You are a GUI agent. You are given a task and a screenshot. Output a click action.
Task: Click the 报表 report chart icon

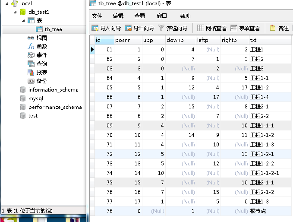(x=31, y=73)
